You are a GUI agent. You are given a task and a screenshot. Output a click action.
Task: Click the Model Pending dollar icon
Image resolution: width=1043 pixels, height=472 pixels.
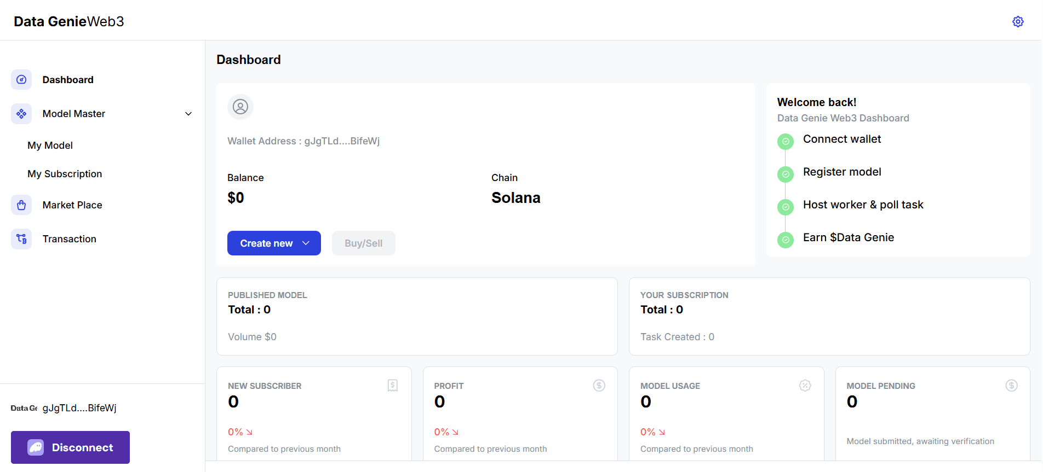pyautogui.click(x=1012, y=386)
